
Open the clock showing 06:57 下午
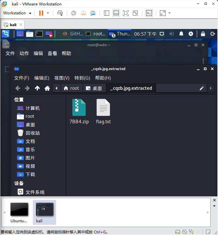pyautogui.click(x=145, y=34)
